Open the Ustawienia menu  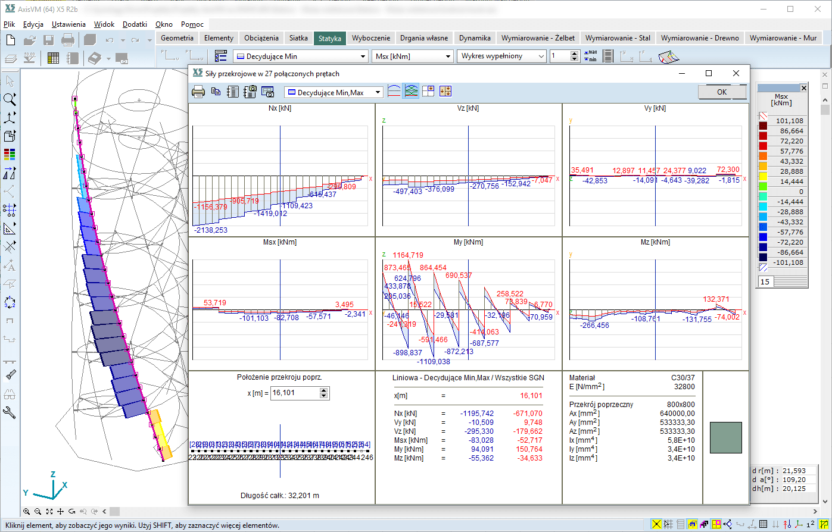point(68,24)
